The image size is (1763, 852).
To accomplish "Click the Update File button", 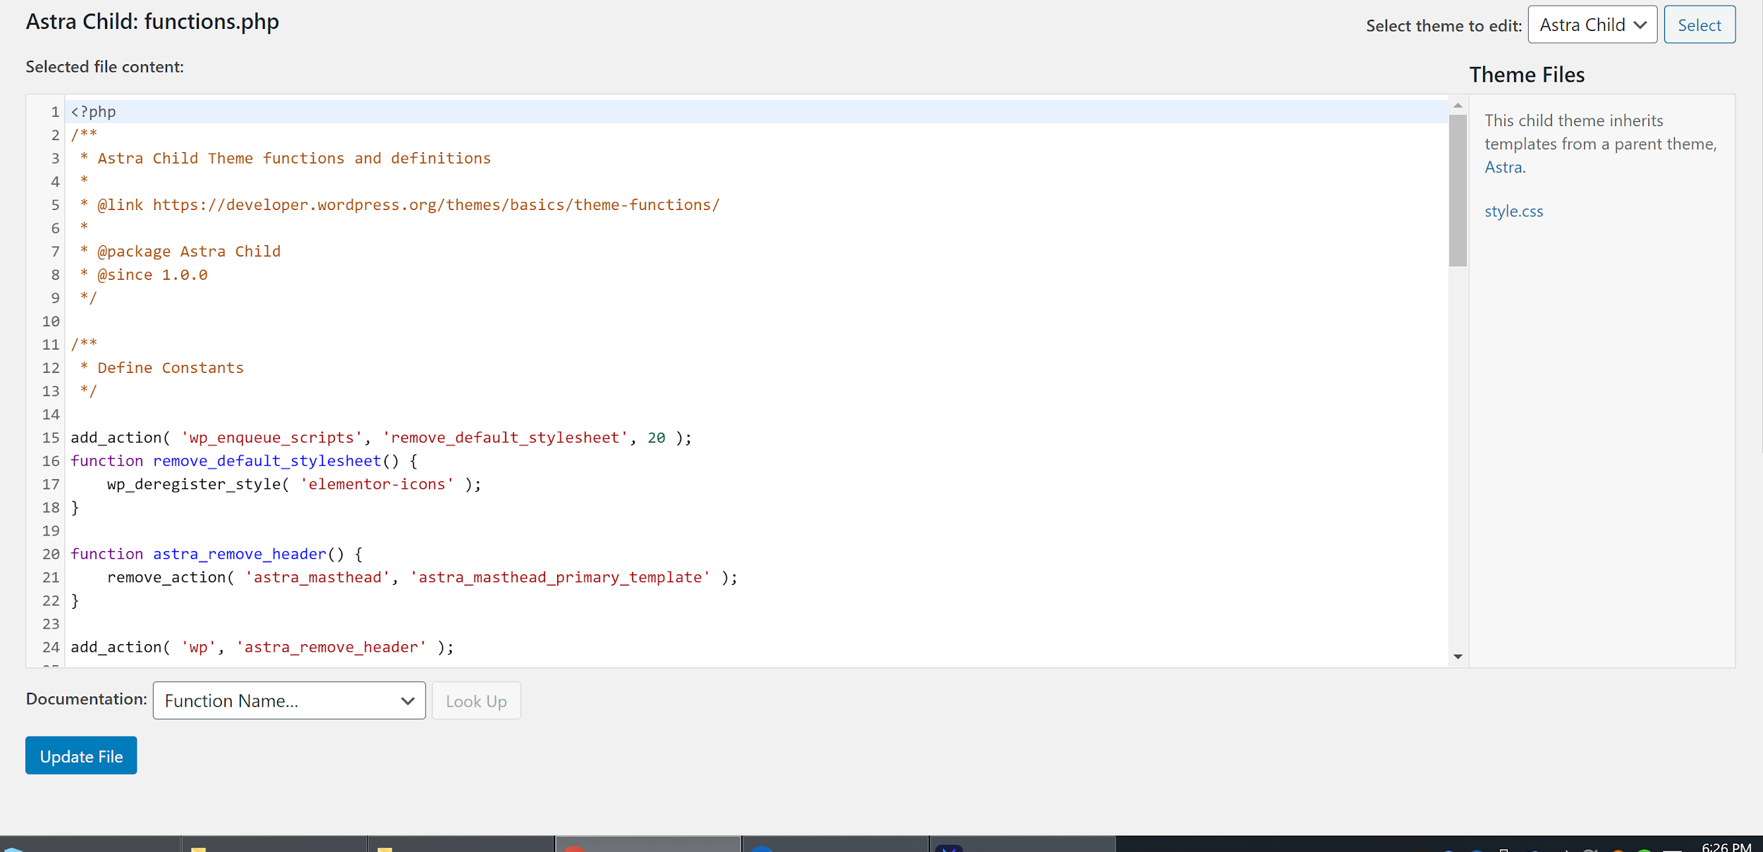I will (x=81, y=755).
